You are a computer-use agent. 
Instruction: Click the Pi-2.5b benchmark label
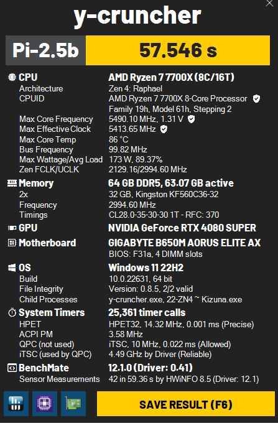coord(45,50)
